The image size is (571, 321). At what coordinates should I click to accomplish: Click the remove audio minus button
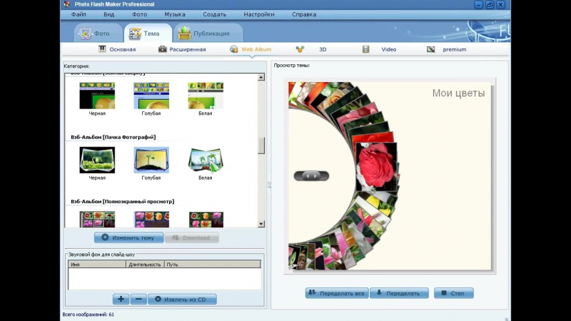[138, 300]
